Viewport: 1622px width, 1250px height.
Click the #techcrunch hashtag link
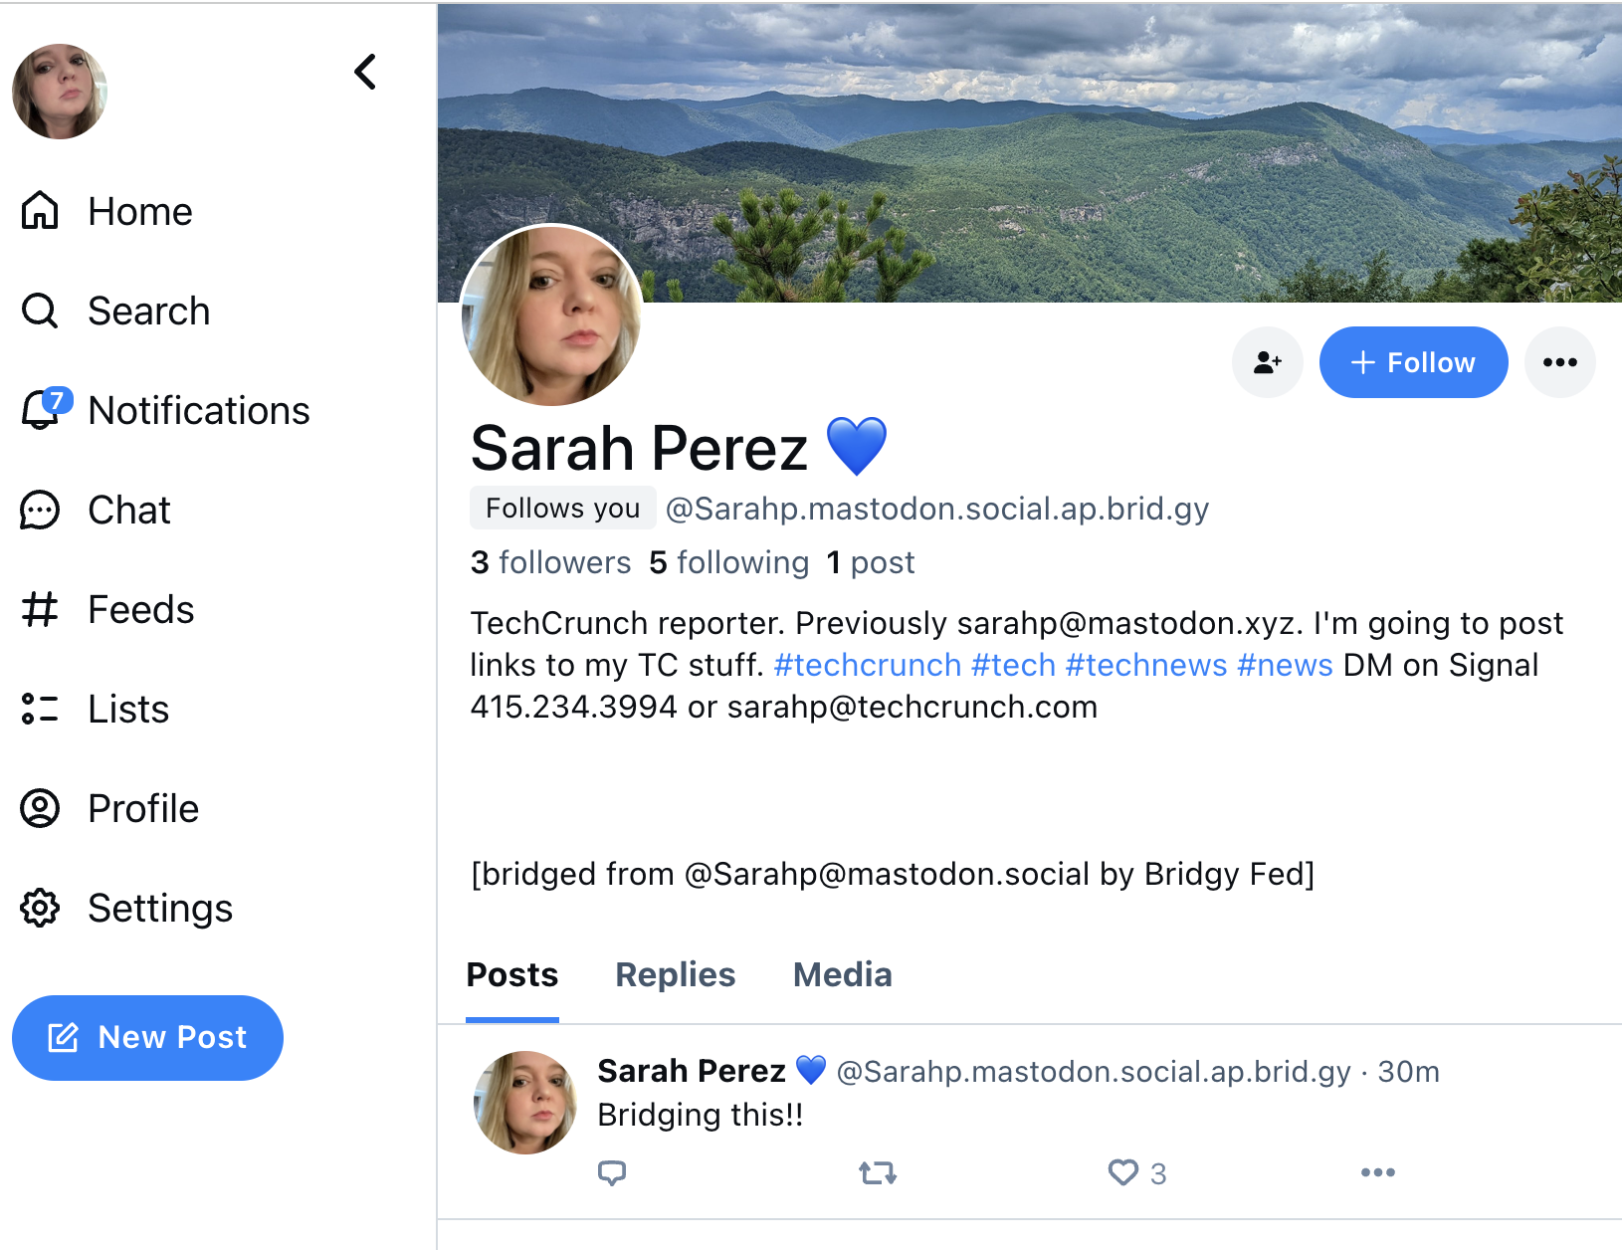pyautogui.click(x=867, y=665)
